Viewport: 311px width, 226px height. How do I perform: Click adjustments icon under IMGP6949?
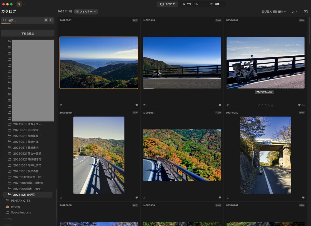click(x=61, y=198)
